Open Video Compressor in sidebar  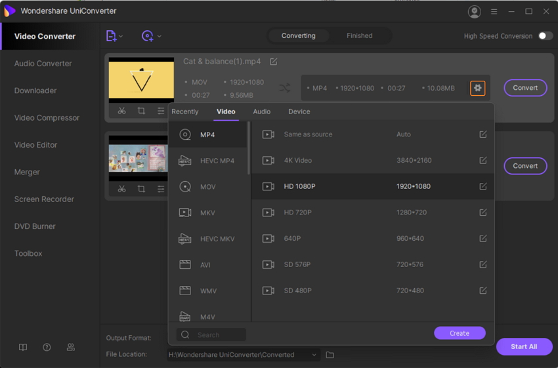click(x=47, y=117)
